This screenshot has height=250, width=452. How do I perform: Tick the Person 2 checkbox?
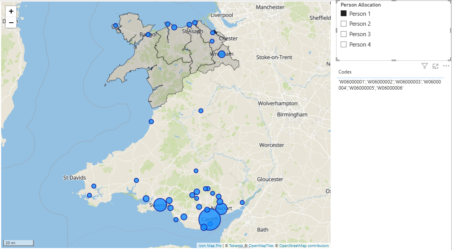(344, 24)
